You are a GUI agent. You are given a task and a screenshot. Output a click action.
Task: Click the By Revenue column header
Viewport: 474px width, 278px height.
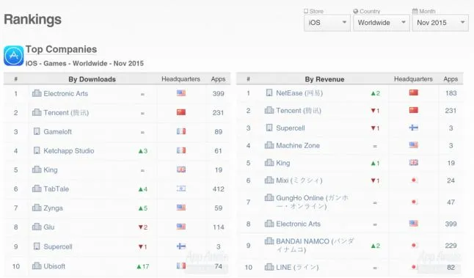coord(324,79)
